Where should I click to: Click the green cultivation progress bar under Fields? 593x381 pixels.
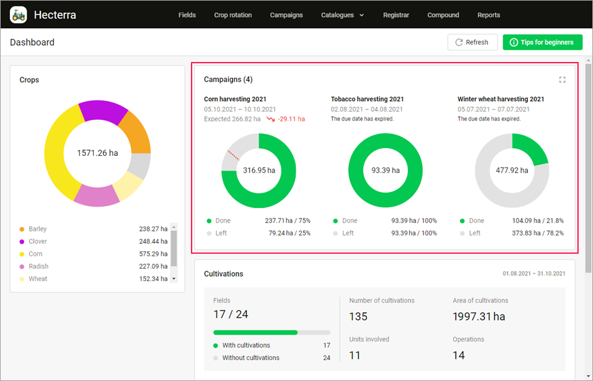coord(255,332)
